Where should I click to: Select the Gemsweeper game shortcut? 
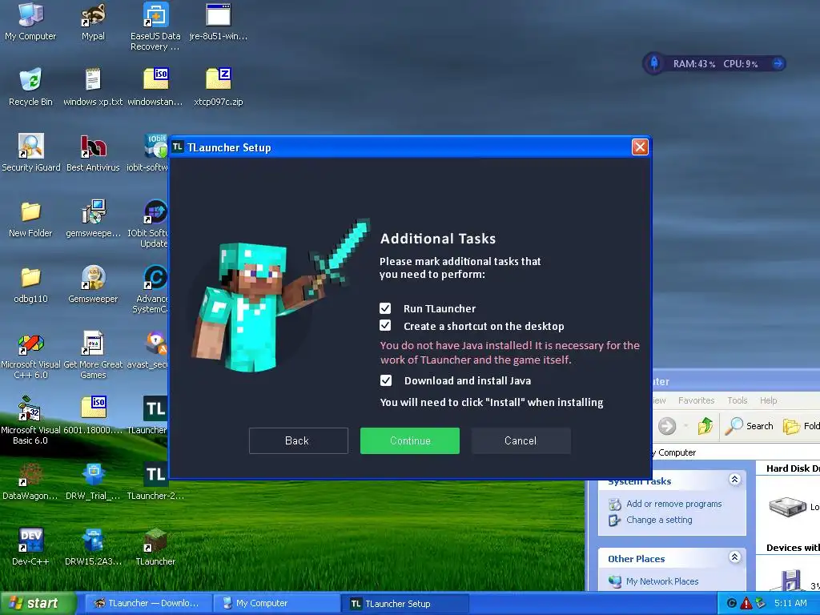[93, 284]
